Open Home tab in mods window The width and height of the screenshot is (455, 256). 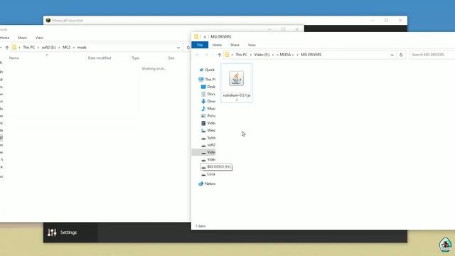pyautogui.click(x=5, y=38)
